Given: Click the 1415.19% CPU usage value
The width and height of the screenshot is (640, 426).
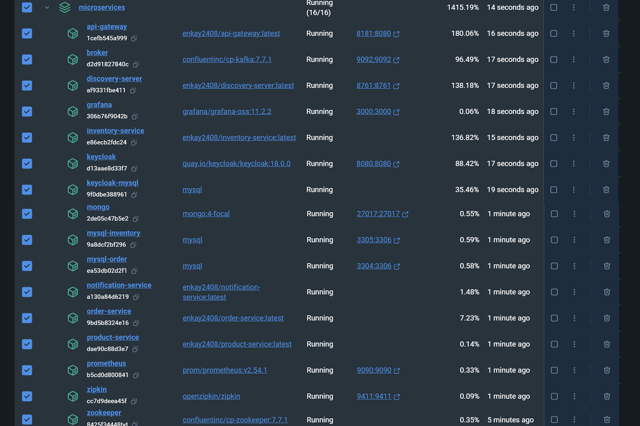Looking at the screenshot, I should pyautogui.click(x=462, y=7).
